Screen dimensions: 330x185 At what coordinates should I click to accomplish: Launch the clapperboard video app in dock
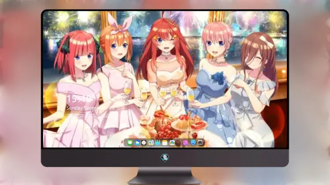click(x=158, y=142)
